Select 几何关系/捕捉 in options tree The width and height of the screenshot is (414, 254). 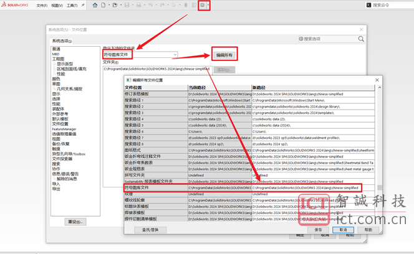tap(70, 89)
